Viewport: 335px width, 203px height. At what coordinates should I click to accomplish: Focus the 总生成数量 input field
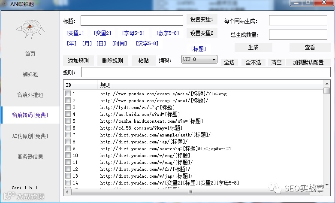coord(298,35)
